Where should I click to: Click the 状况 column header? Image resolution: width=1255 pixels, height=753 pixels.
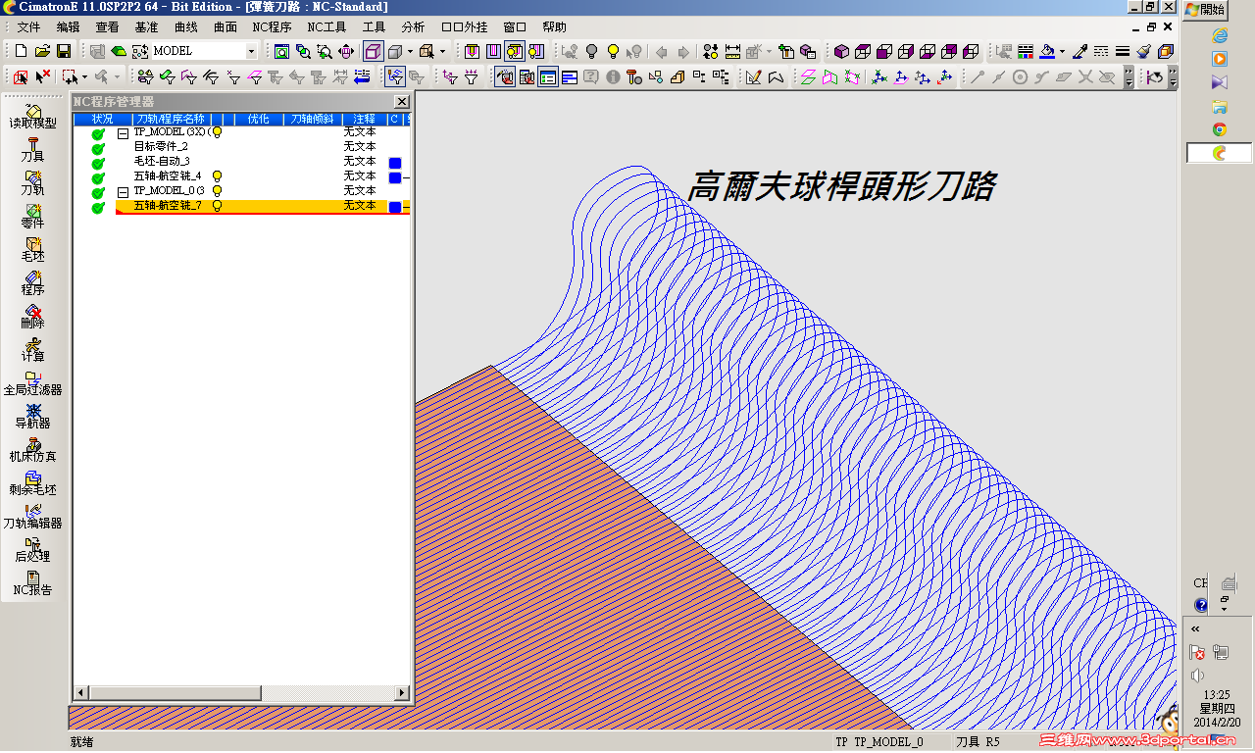click(x=102, y=119)
